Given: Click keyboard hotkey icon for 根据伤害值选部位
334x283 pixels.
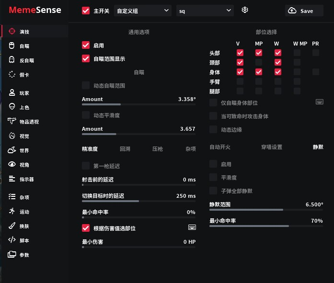Looking at the screenshot, I should click(192, 227).
